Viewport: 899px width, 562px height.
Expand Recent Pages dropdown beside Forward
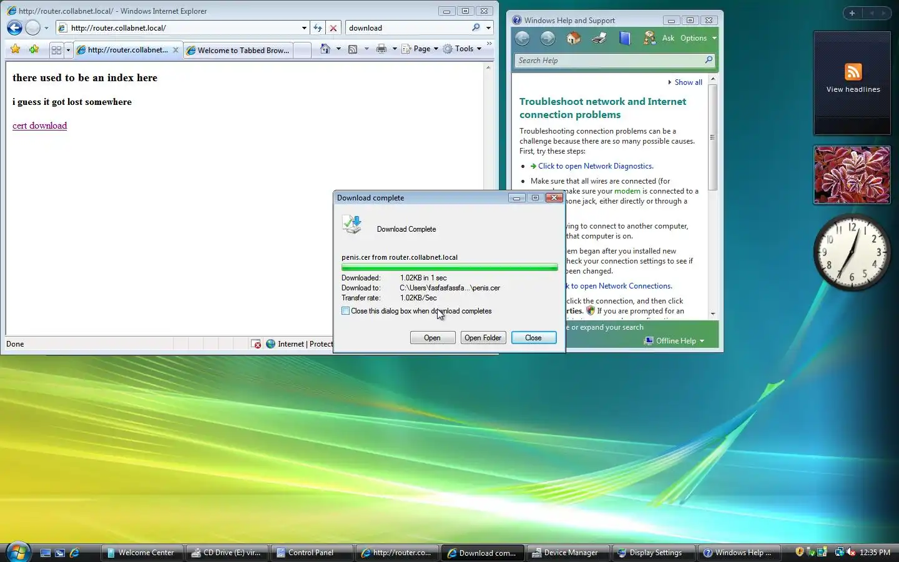click(46, 28)
